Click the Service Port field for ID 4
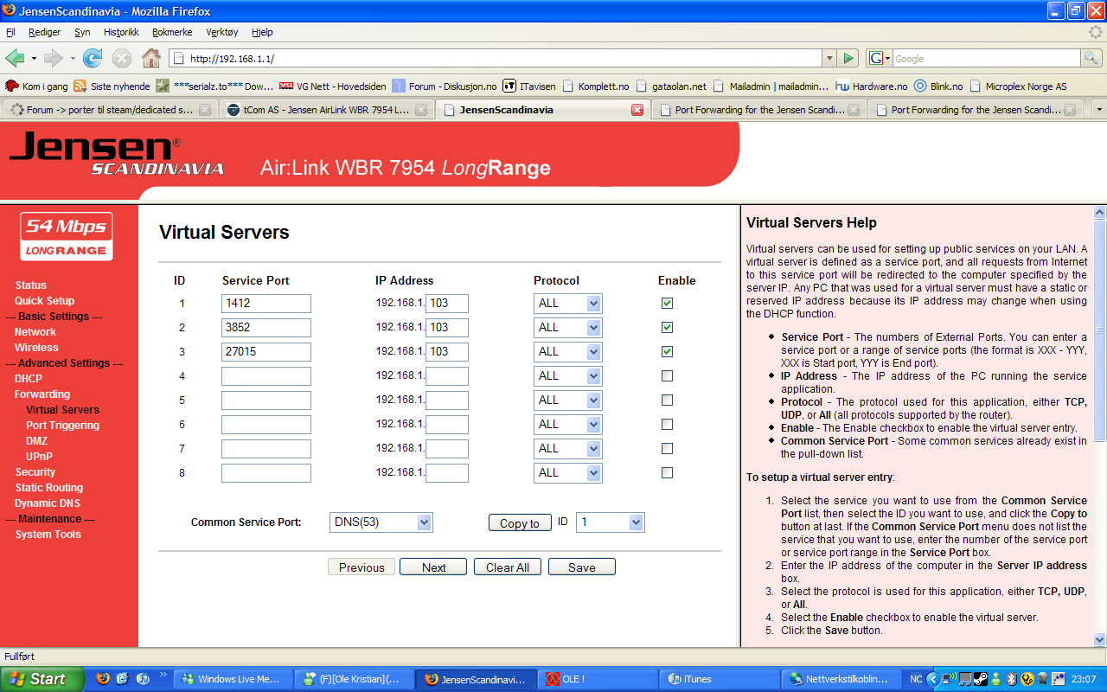Viewport: 1107px width, 692px height. click(266, 376)
